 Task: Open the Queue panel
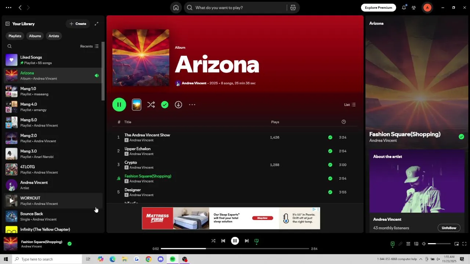point(408,244)
